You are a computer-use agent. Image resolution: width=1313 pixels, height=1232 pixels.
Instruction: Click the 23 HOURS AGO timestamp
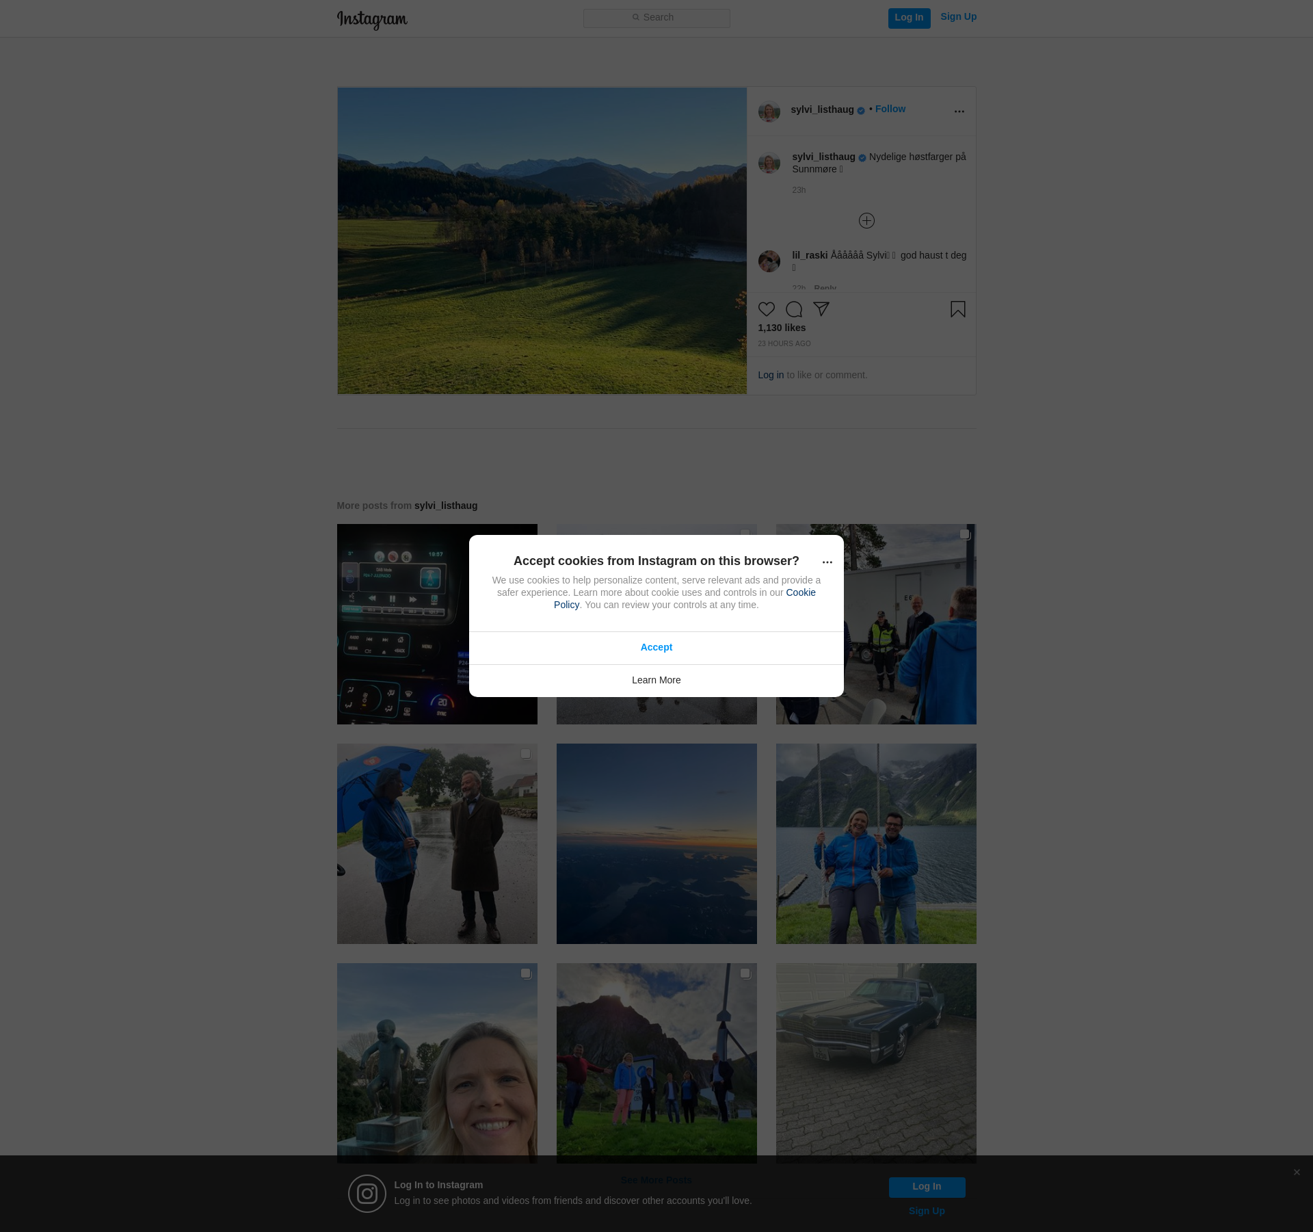coord(784,344)
